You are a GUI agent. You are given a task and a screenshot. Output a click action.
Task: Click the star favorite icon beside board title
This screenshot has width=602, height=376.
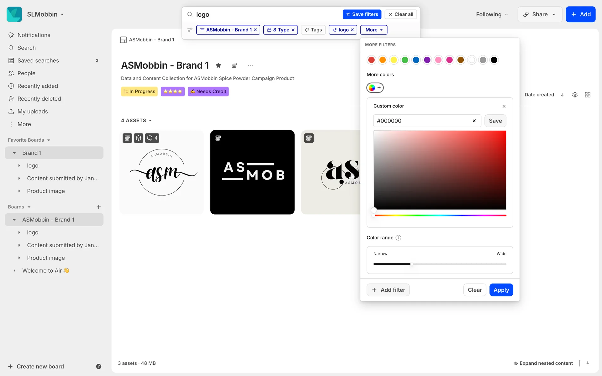pos(219,65)
